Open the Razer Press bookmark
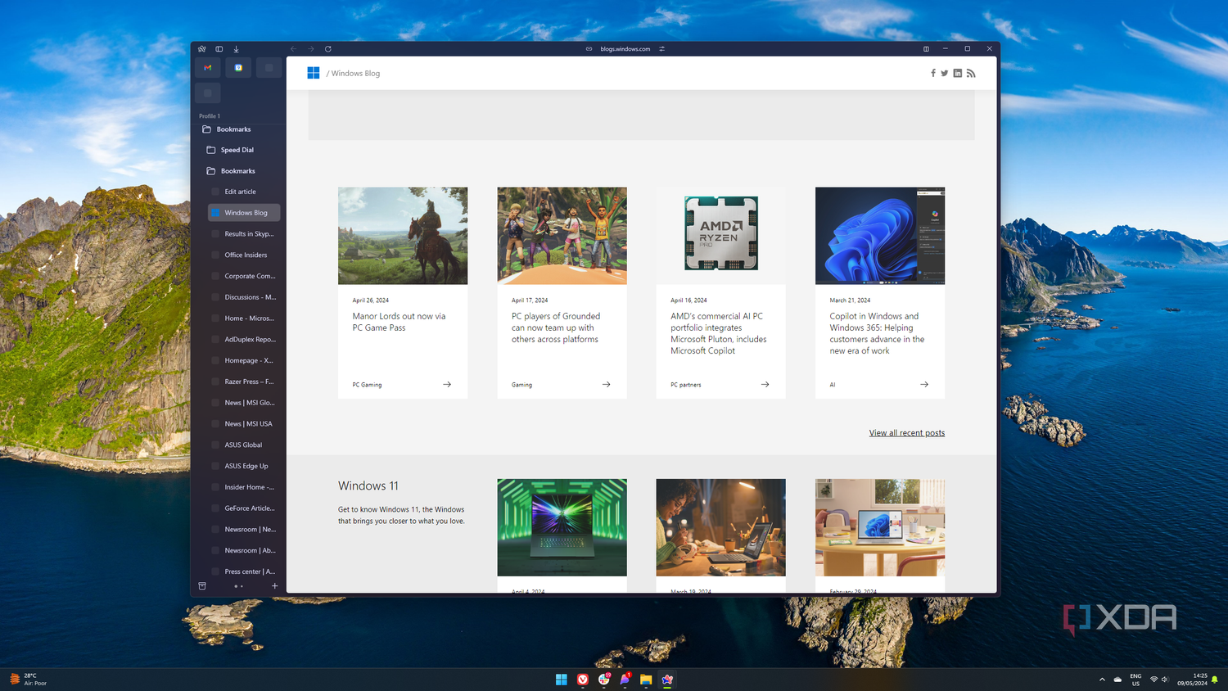 (244, 382)
